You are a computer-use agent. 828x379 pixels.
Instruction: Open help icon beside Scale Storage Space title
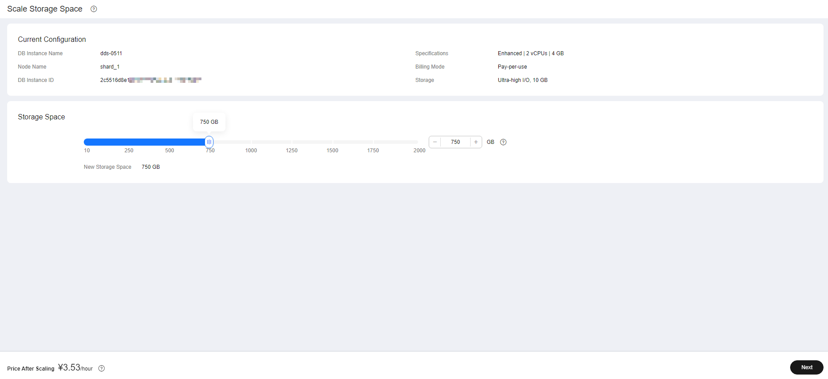94,9
